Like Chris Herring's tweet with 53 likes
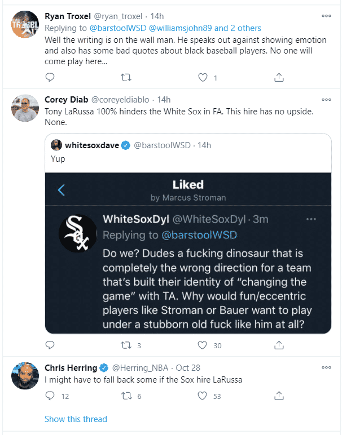The width and height of the screenshot is (351, 435). tap(203, 396)
